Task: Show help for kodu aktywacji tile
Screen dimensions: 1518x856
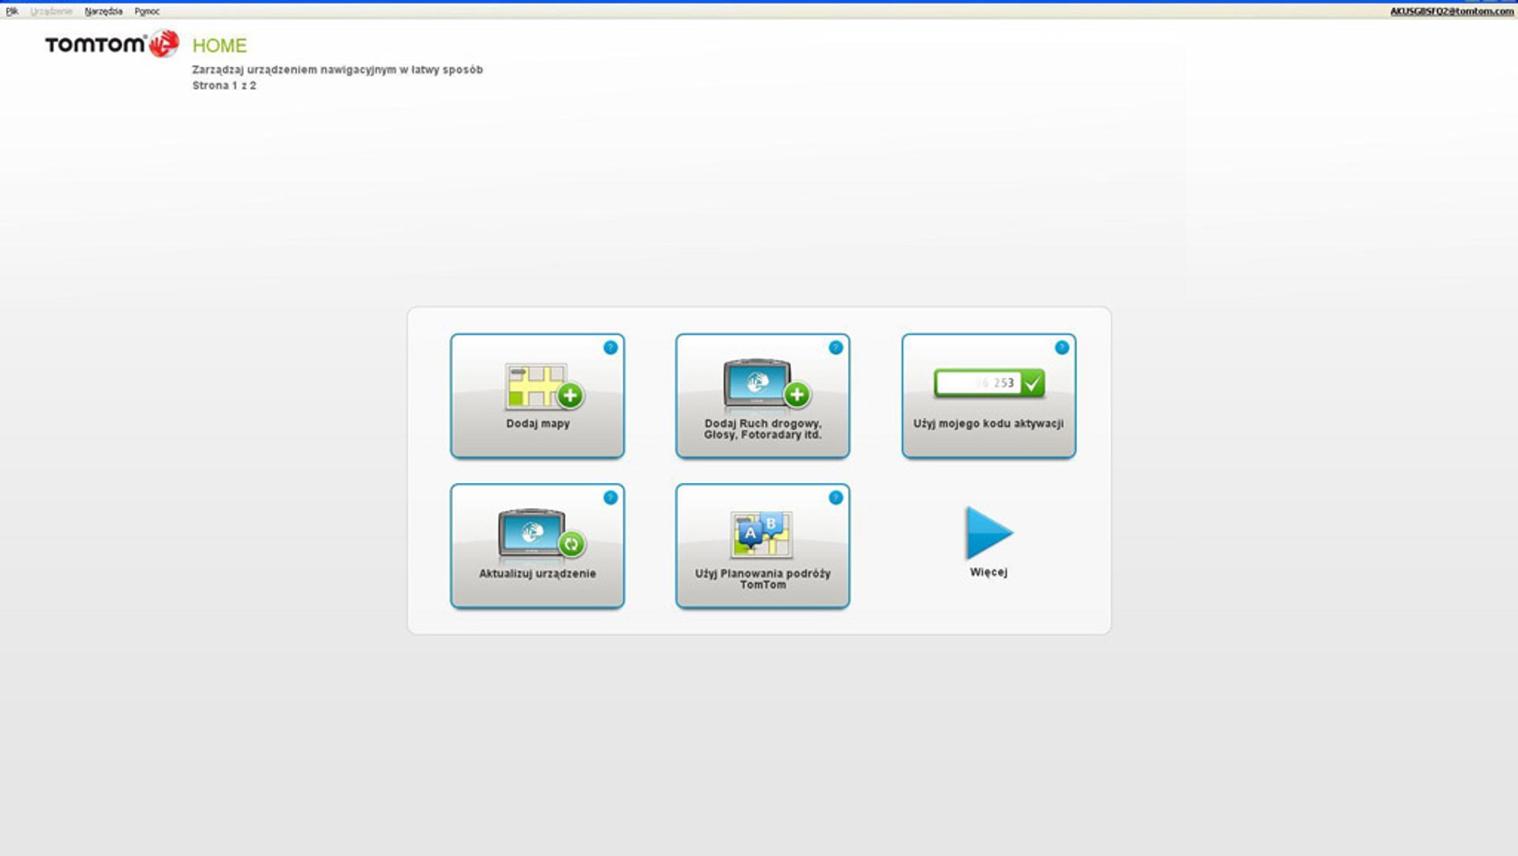Action: (x=1062, y=347)
